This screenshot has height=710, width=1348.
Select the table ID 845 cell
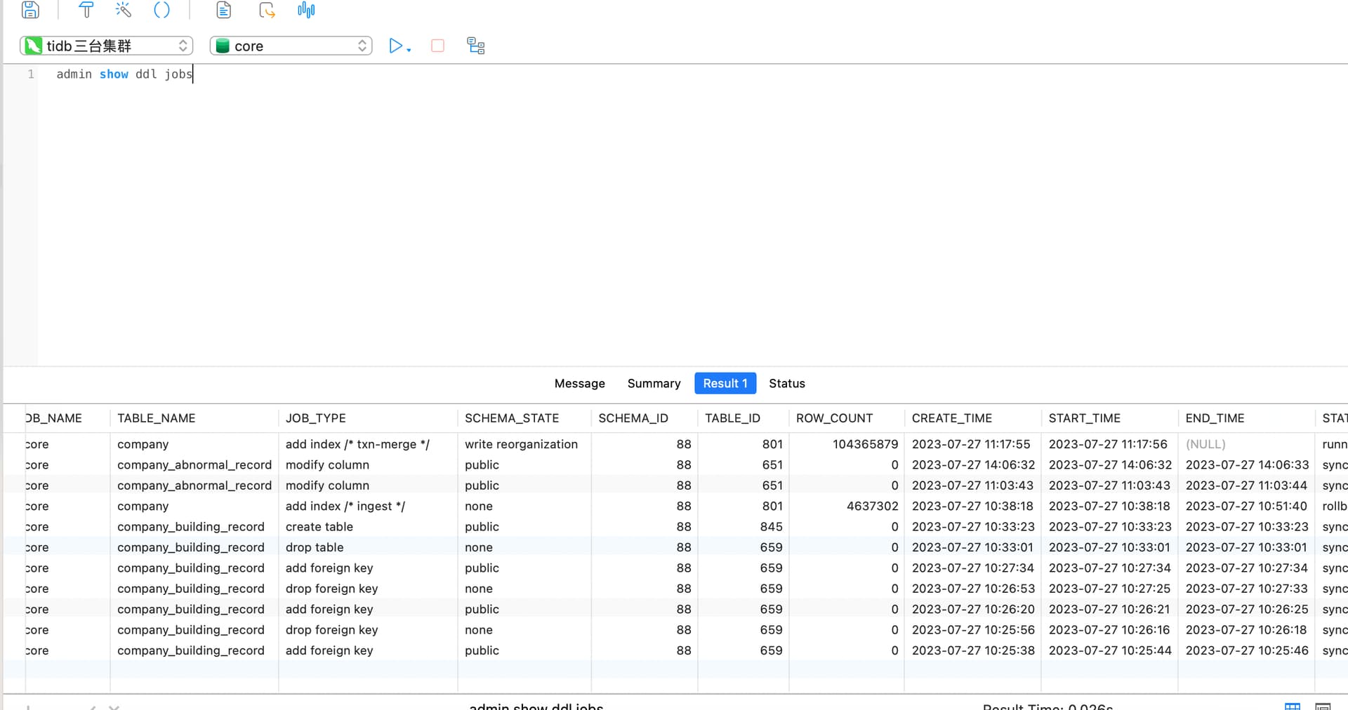pos(743,527)
